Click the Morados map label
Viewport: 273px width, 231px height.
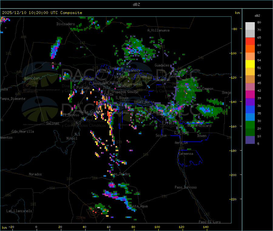point(35,174)
